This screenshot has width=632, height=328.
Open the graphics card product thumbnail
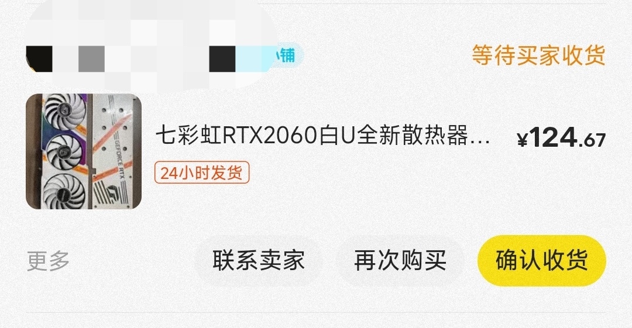click(x=84, y=151)
